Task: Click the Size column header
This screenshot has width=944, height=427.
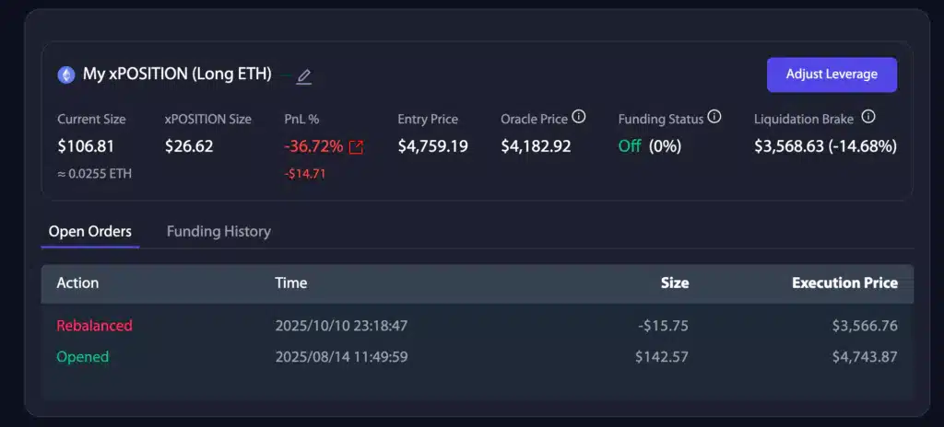Action: pyautogui.click(x=674, y=283)
